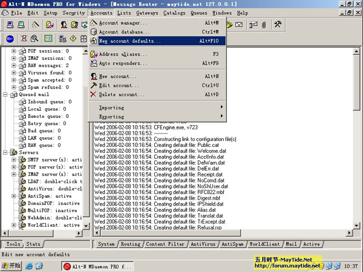Image resolution: width=363 pixels, height=272 pixels.
Task: Expand the SMTP server(s) tree node
Action: (x=15, y=160)
